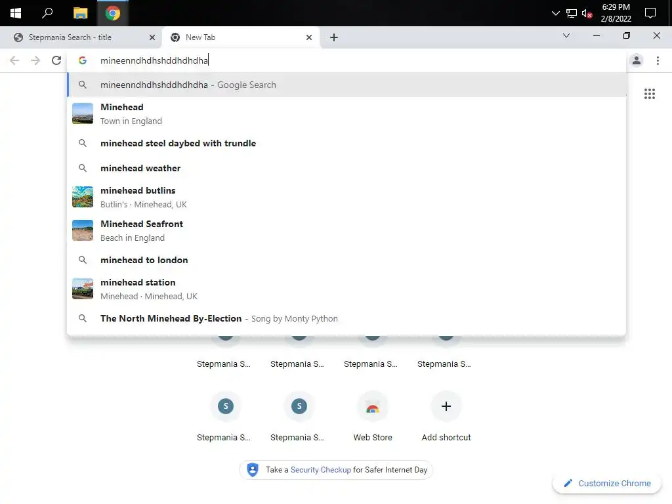672x504 pixels.
Task: Click search icon beside minehead weather
Action: 83,168
